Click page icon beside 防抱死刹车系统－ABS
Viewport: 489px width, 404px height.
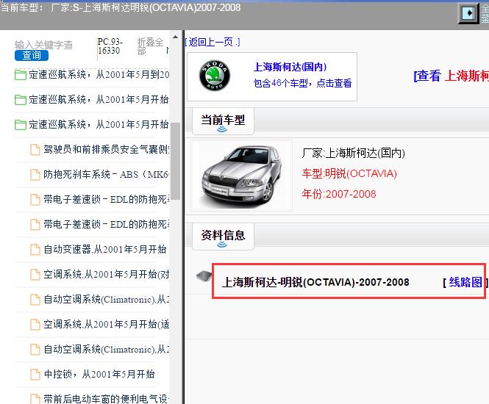[35, 175]
